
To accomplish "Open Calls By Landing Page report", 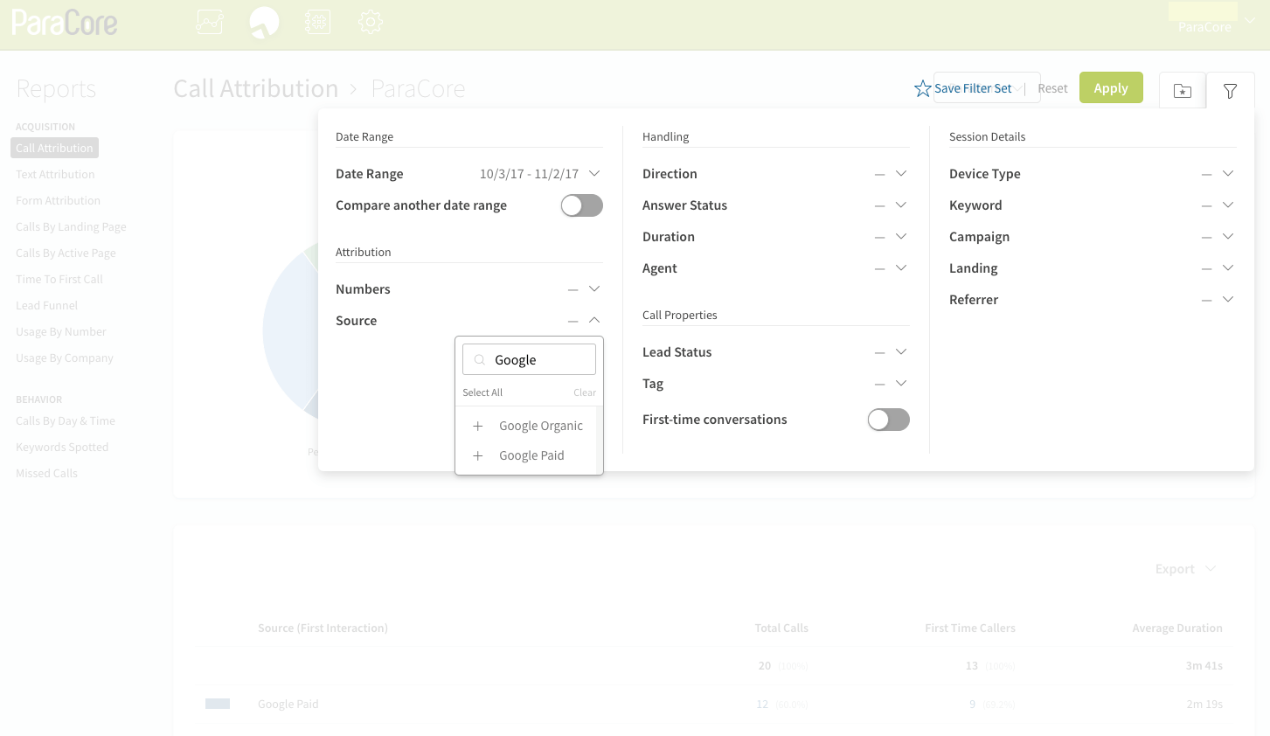I will point(71,226).
